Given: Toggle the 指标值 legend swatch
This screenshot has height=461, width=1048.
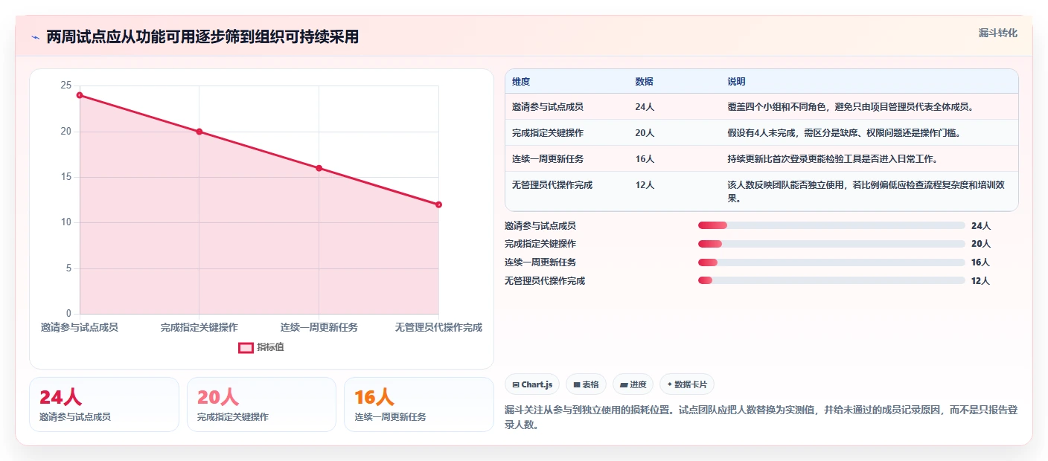Looking at the screenshot, I should click(x=246, y=347).
